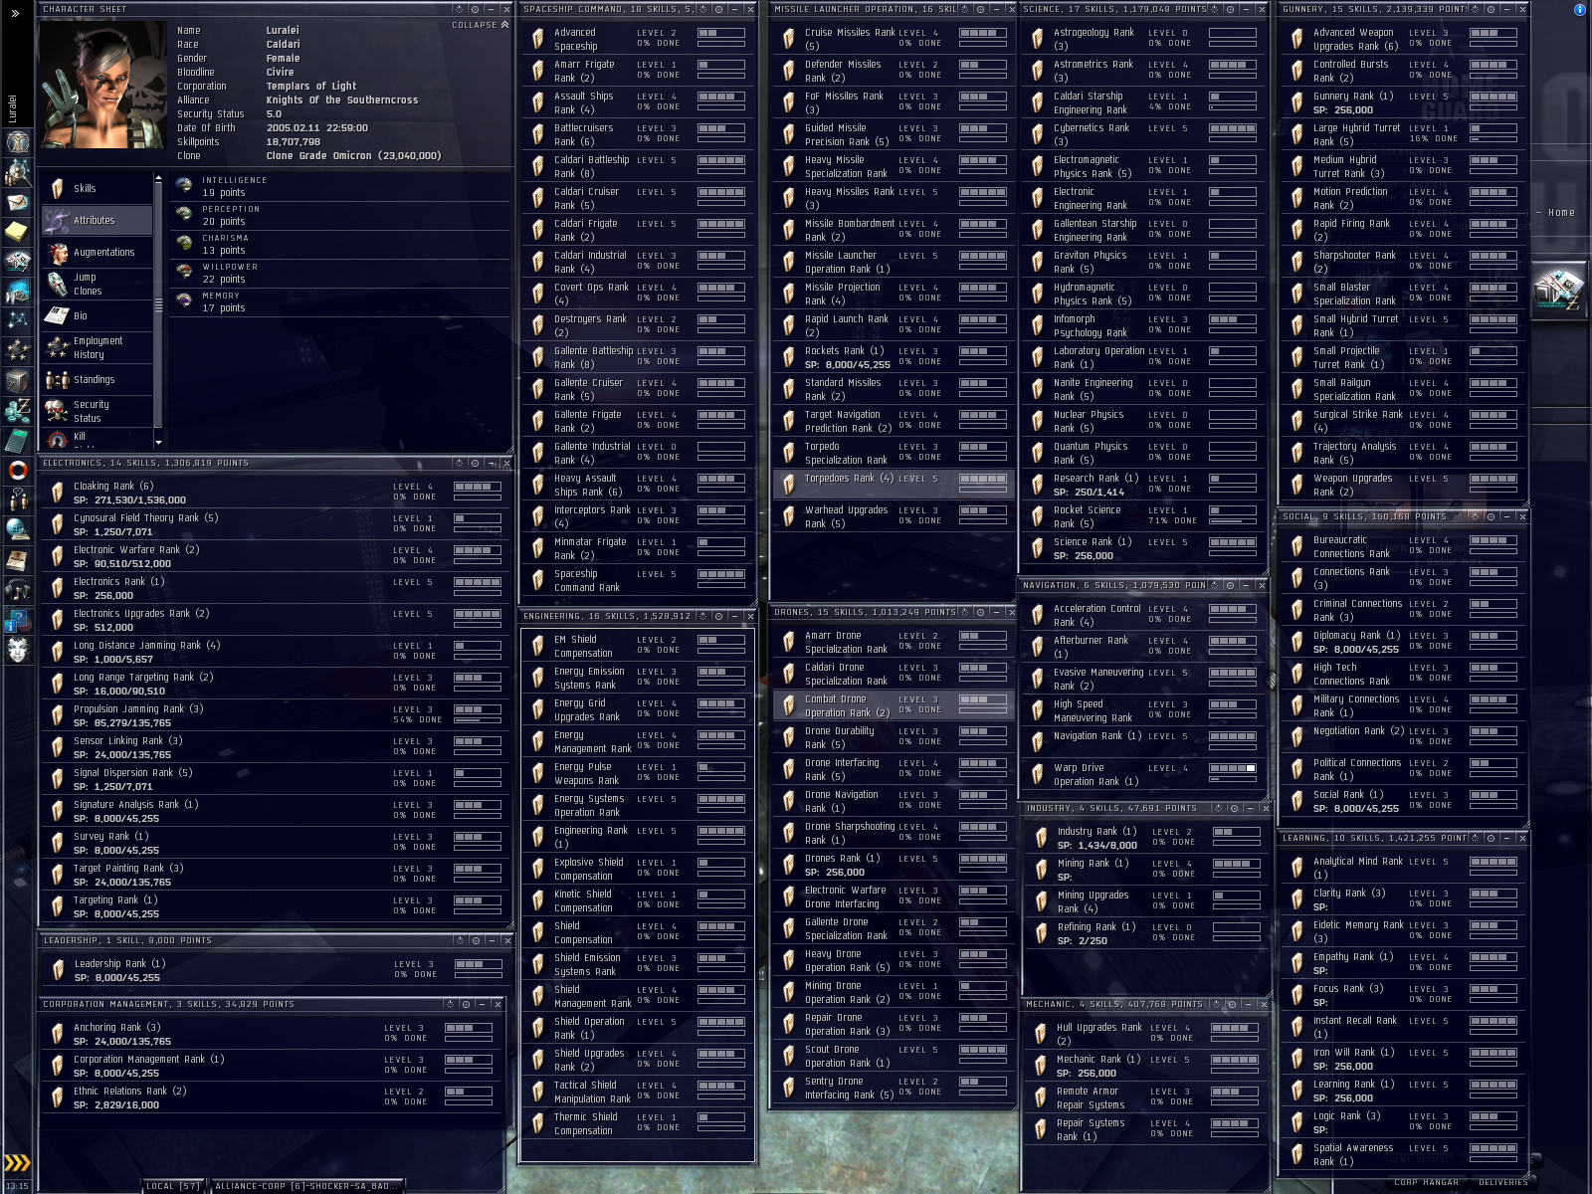Toggle pin on the Engineering window
Screen dimensions: 1592x1194
(x=717, y=617)
